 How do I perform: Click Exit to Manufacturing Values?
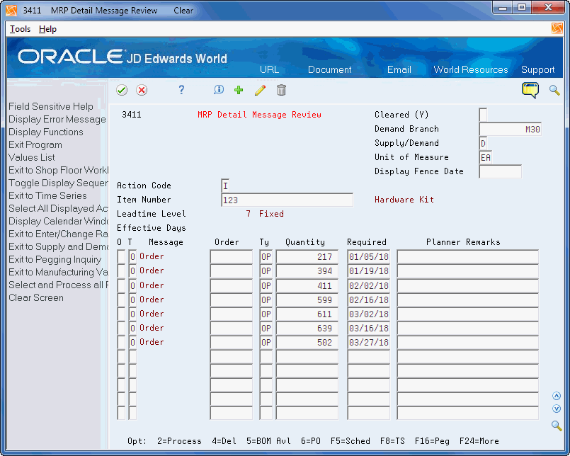[58, 272]
